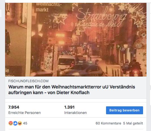Open the 60 Kommentare link
This screenshot has width=151, height=131.
pyautogui.click(x=108, y=123)
